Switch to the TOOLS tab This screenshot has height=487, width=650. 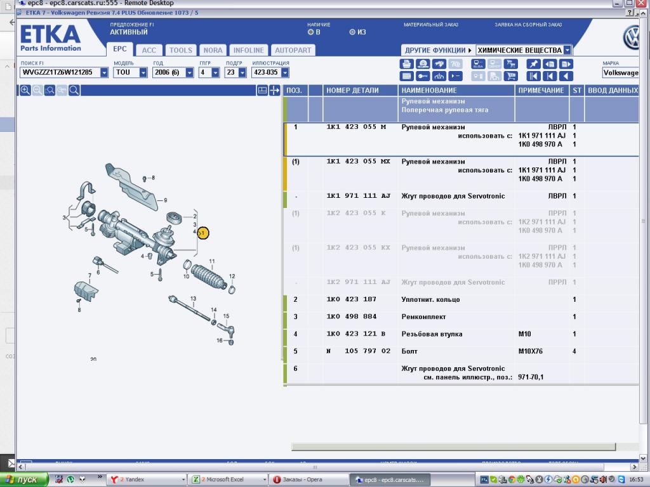(x=181, y=50)
